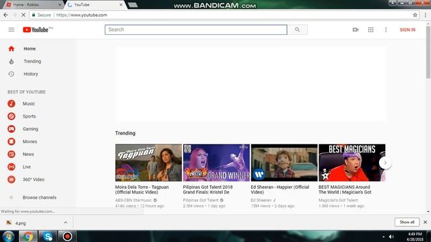Advance Trending carousel with next arrow
431x242 pixels.
pos(385,163)
